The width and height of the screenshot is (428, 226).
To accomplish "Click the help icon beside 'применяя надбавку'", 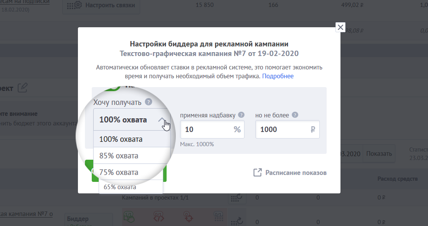I will pos(241,115).
